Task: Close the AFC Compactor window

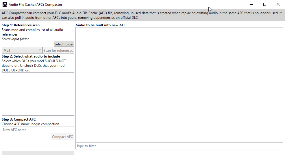Action: 278,4
